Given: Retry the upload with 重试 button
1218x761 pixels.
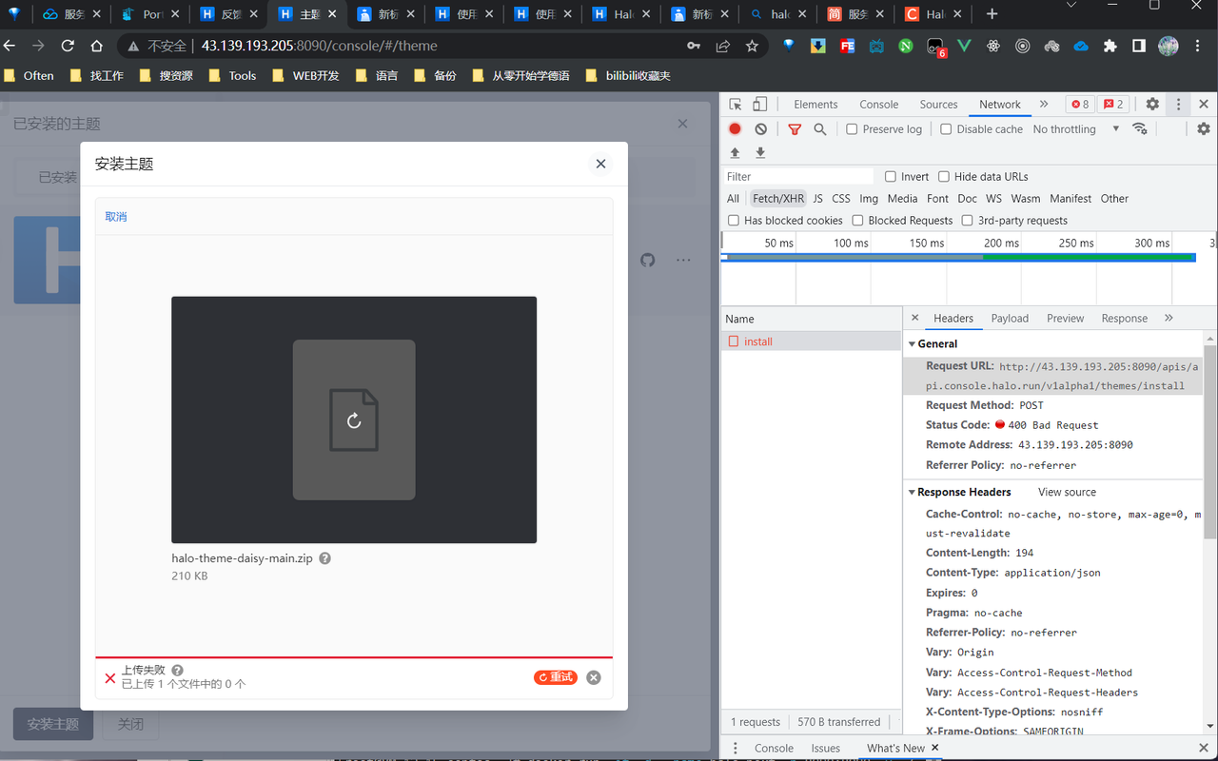Looking at the screenshot, I should (556, 677).
